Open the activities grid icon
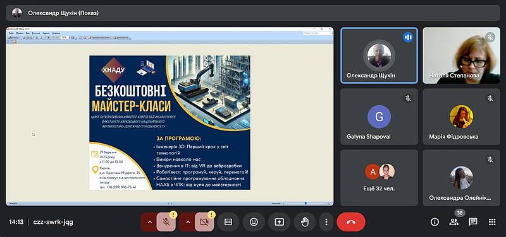506x237 pixels. tap(492, 222)
